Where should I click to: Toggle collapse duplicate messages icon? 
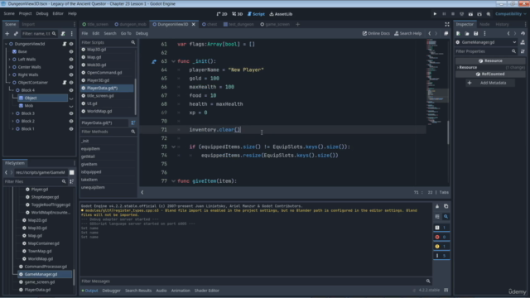click(437, 217)
